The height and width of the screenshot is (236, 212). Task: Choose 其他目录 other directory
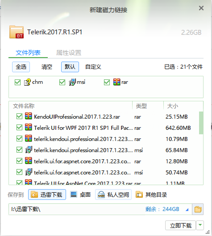coord(151,195)
